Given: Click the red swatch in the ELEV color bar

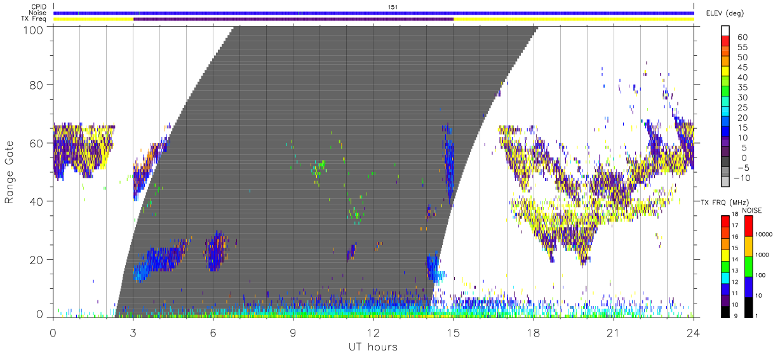Looking at the screenshot, I should coord(727,41).
